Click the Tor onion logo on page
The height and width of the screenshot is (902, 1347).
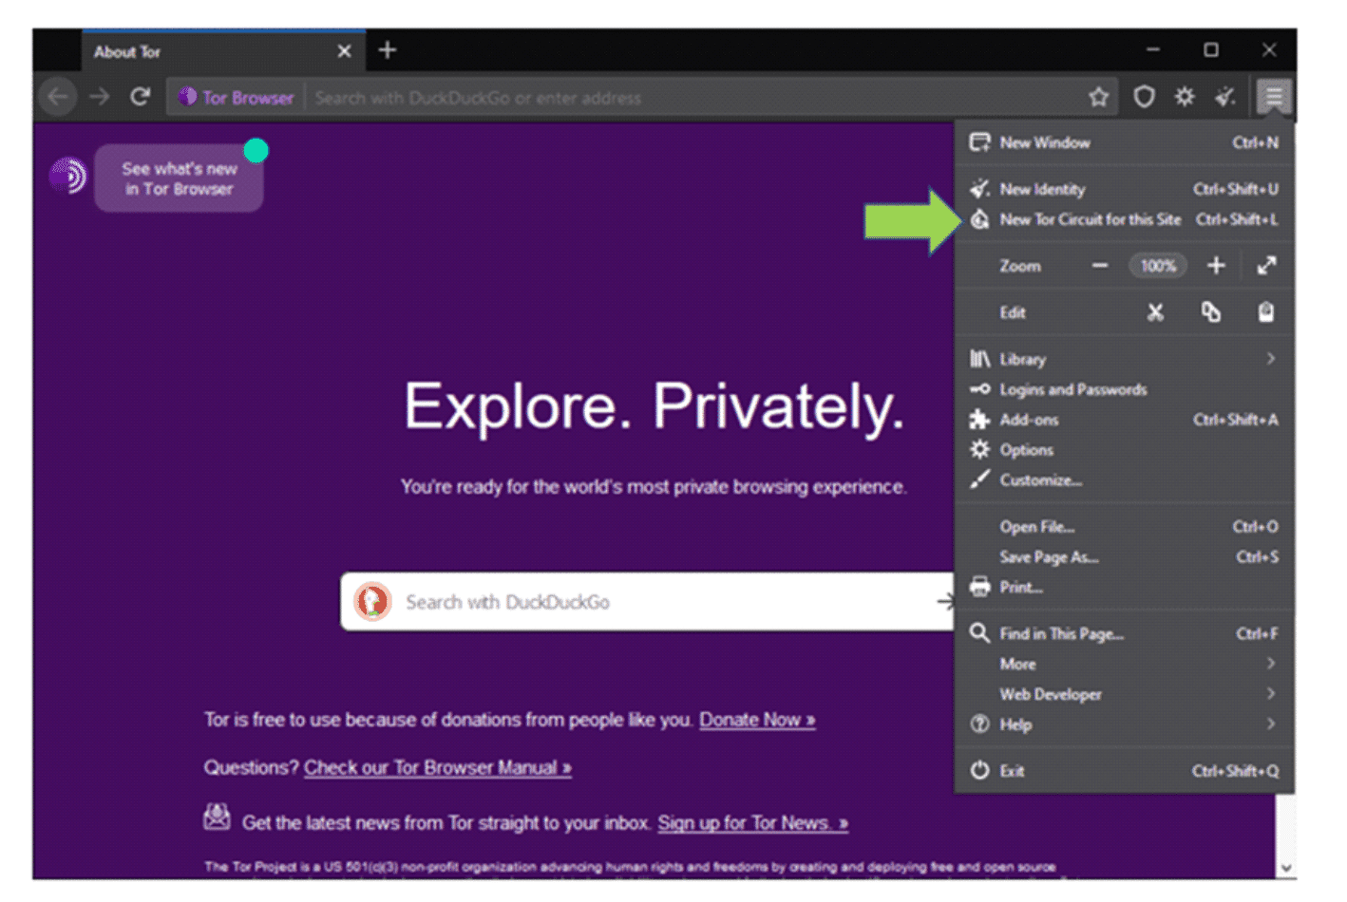tap(68, 176)
